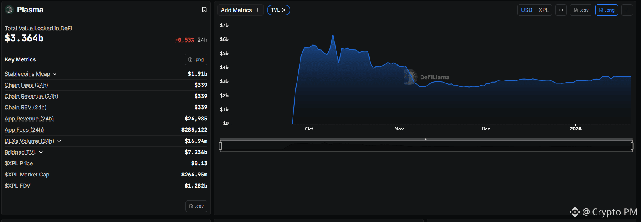
Task: Click the plus icon at chart top right
Action: 627,10
